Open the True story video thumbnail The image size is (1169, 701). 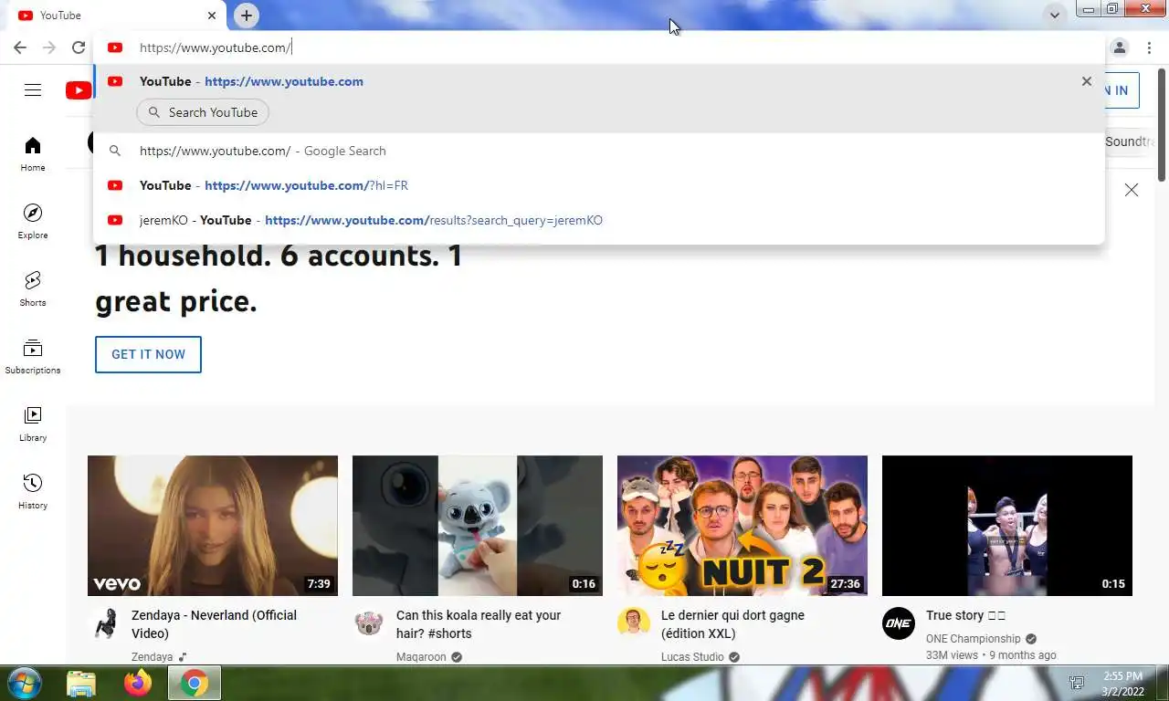point(1007,526)
